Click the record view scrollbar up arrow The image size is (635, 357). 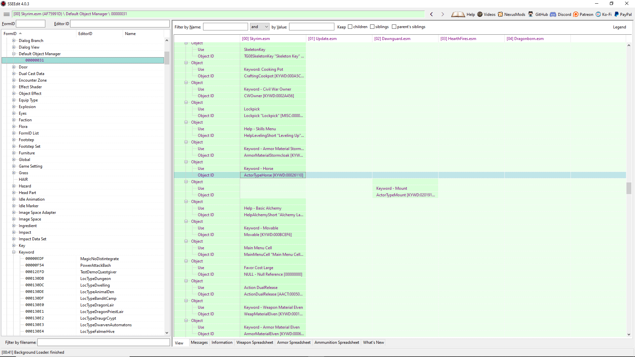(x=629, y=45)
